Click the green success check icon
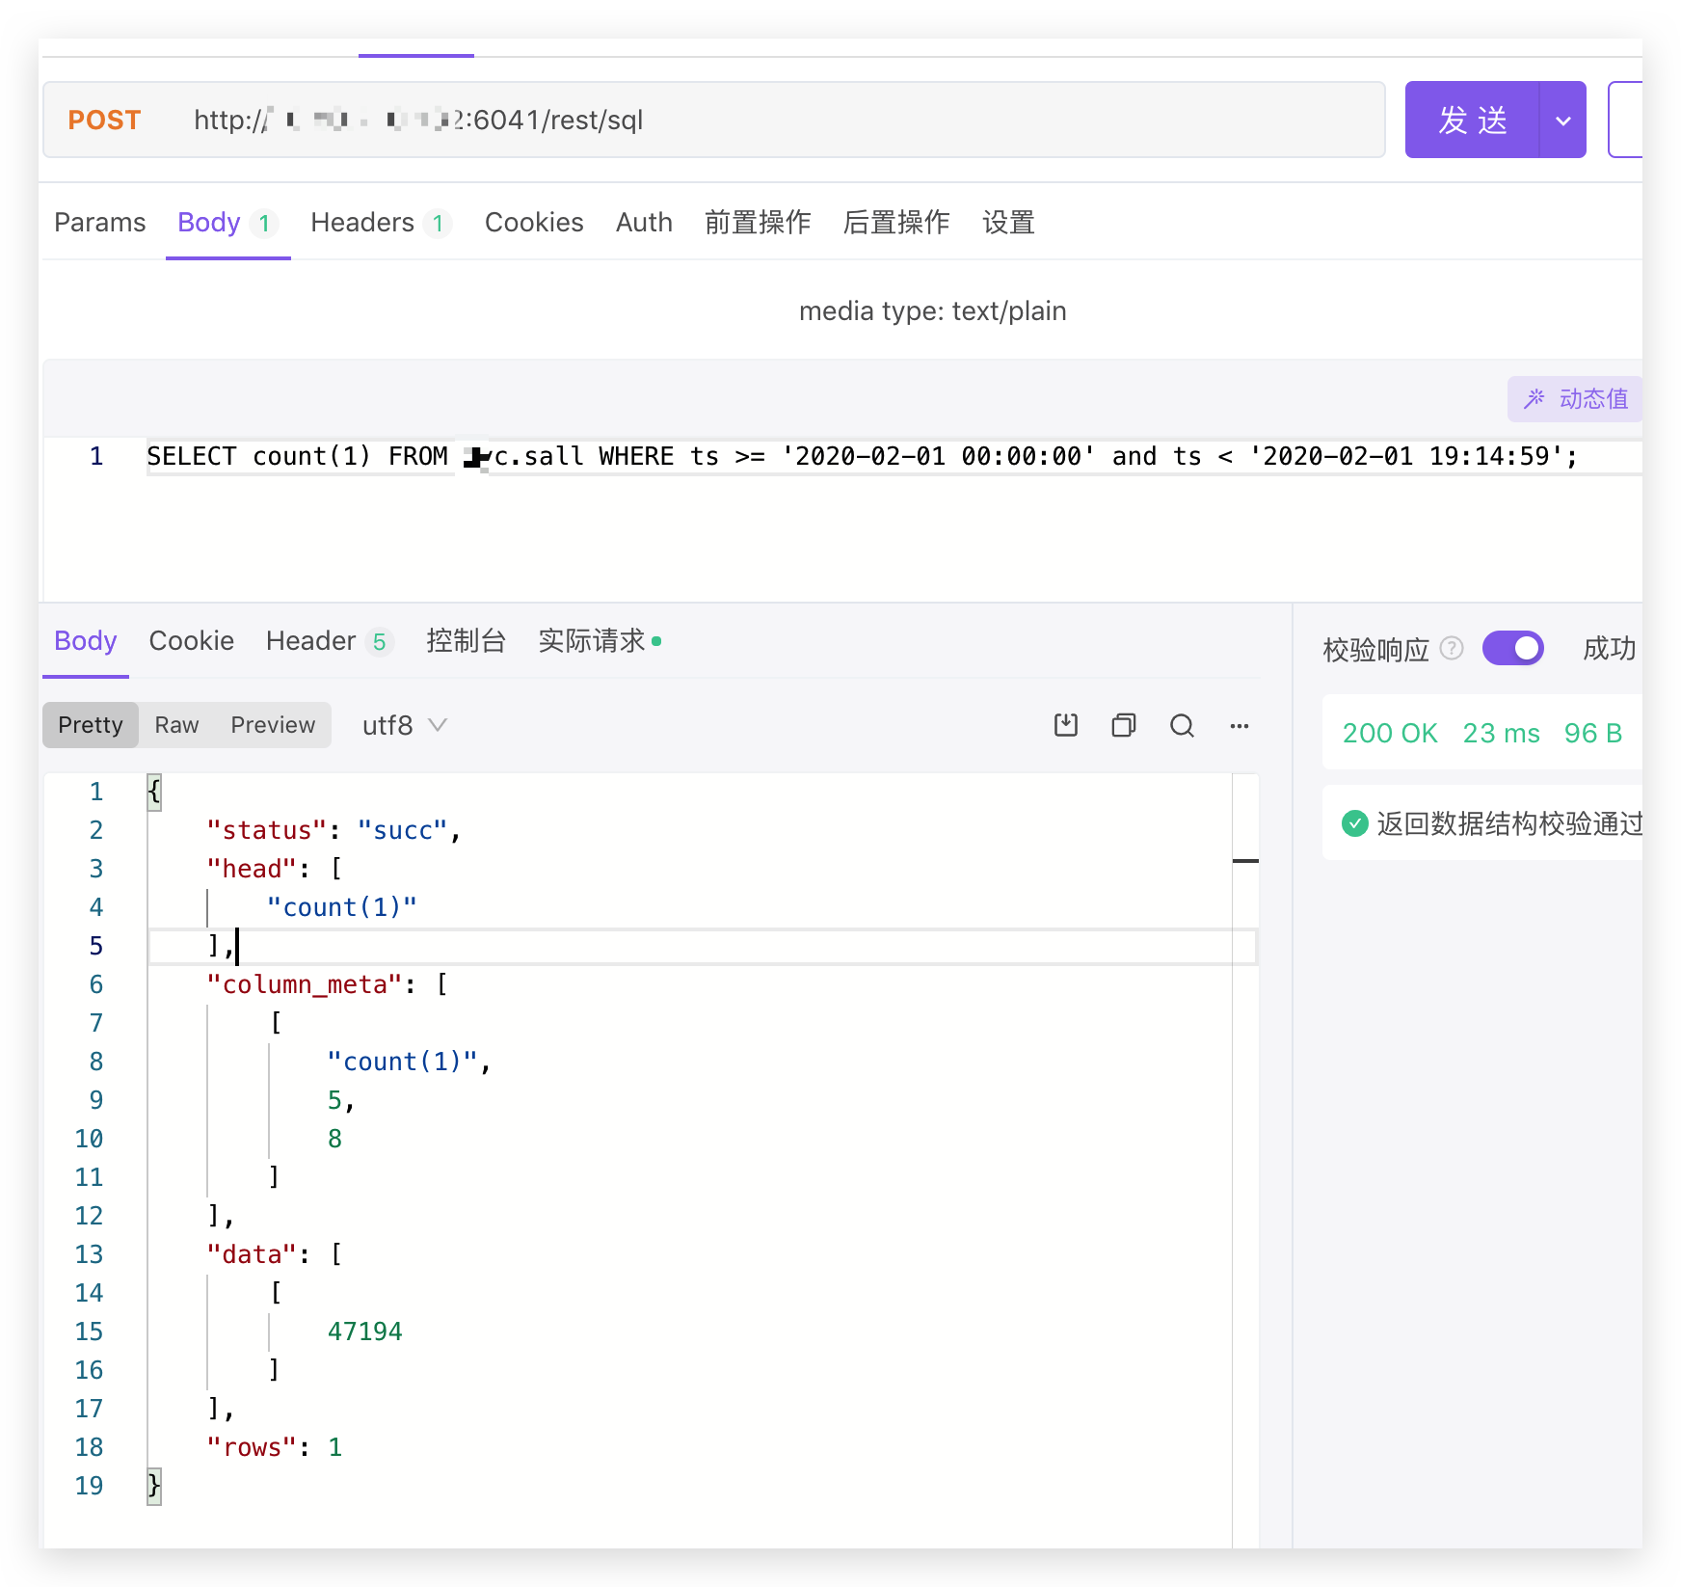Image resolution: width=1681 pixels, height=1587 pixels. [x=1355, y=823]
